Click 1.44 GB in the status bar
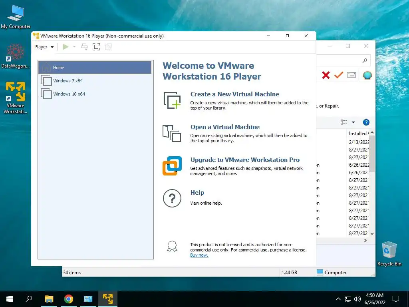The width and height of the screenshot is (409, 307). tap(289, 272)
